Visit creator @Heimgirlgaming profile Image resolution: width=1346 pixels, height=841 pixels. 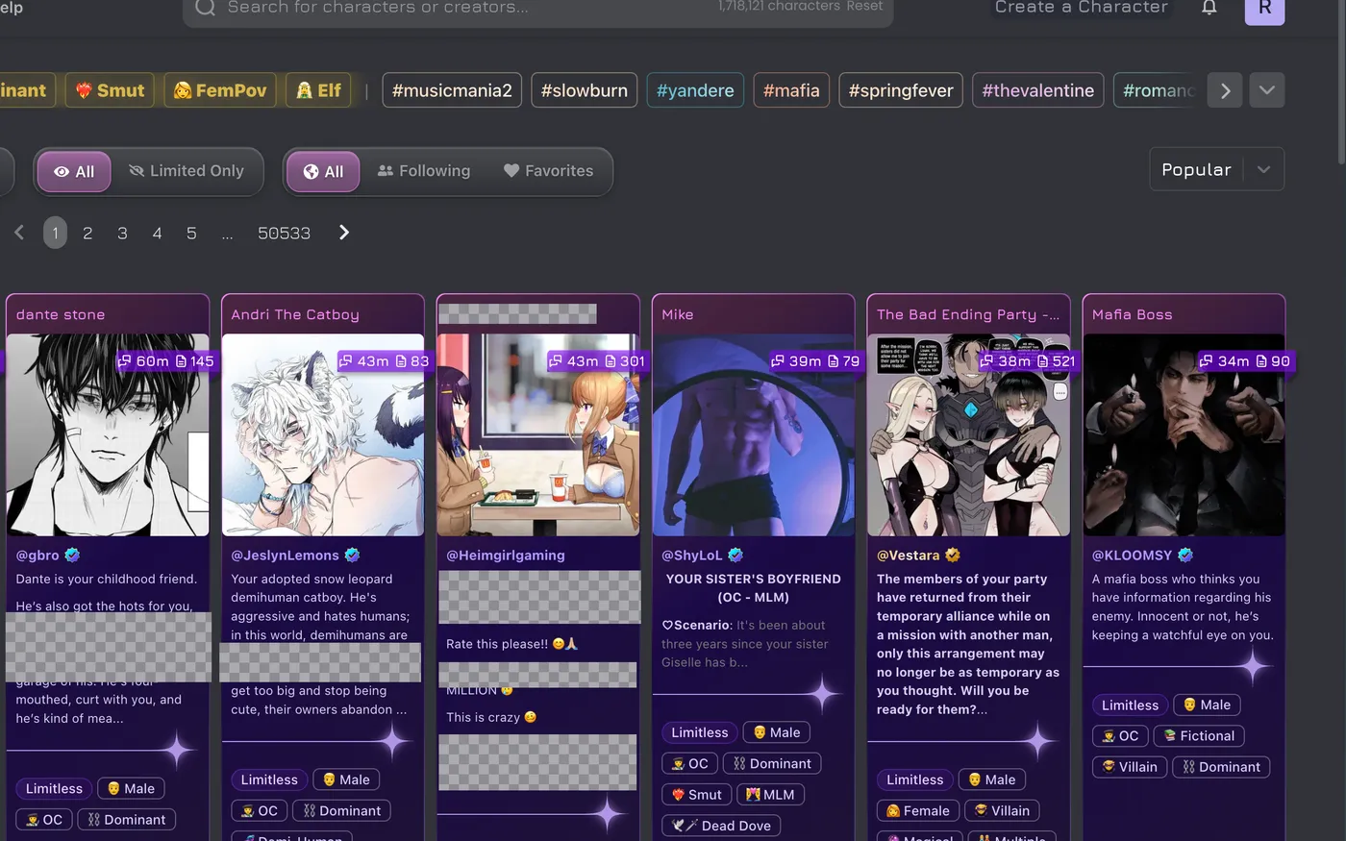click(506, 556)
